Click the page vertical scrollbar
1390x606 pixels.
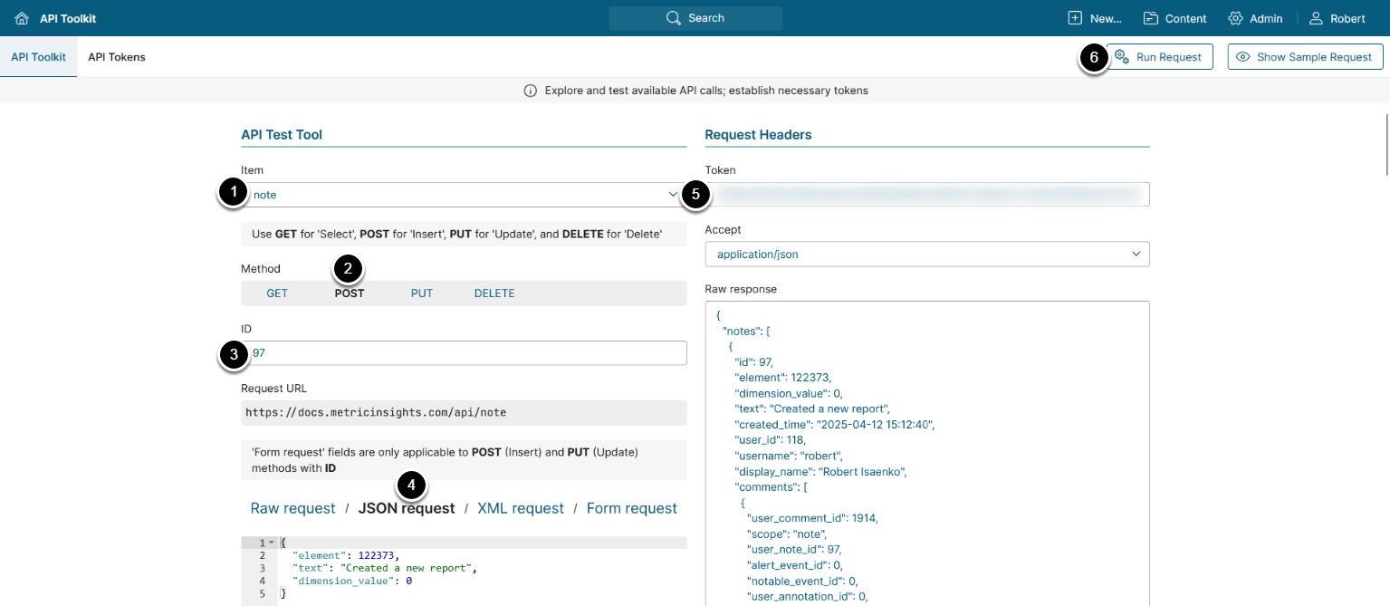[x=1386, y=144]
